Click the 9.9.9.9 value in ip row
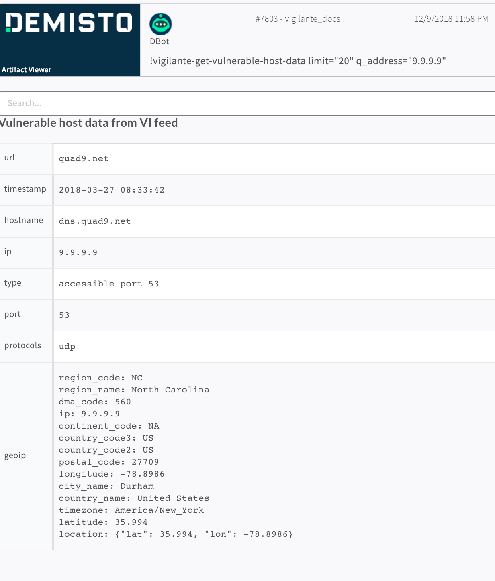The image size is (495, 581). (78, 252)
